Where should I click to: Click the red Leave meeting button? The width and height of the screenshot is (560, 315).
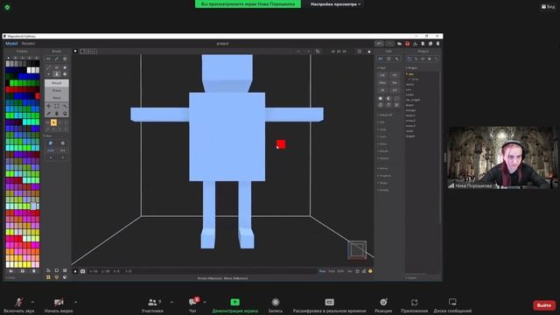click(544, 305)
